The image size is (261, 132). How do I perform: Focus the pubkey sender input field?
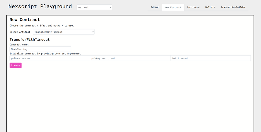tap(50, 58)
